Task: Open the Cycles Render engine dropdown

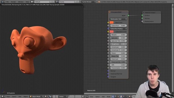Action: tap(89, 2)
